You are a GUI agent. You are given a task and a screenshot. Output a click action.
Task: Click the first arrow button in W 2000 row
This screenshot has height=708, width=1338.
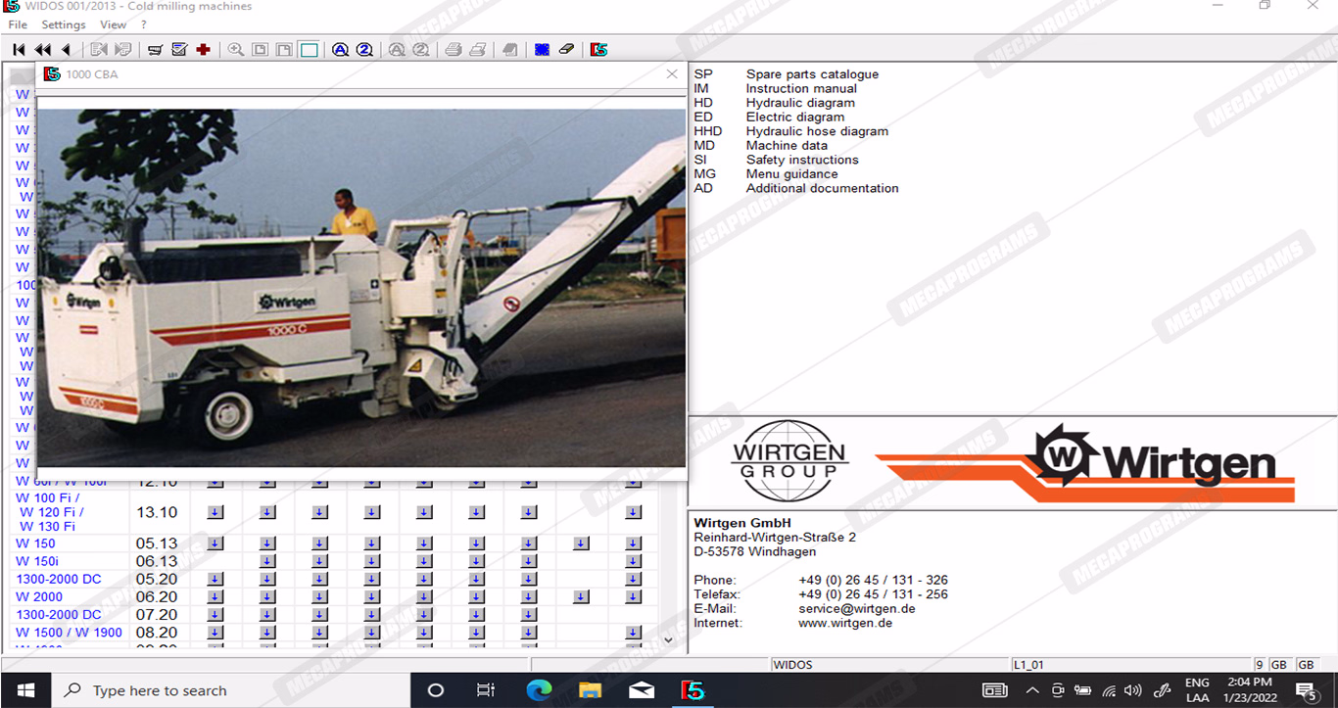[215, 596]
